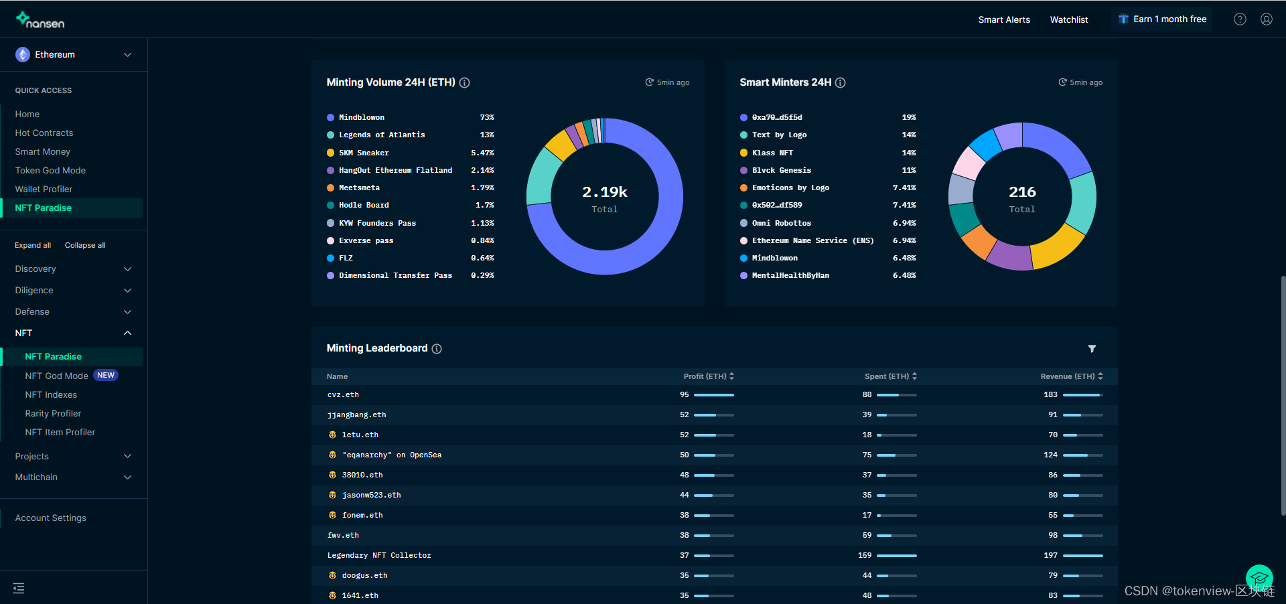Open the leaderboard filter funnel icon
Viewport: 1286px width, 604px height.
[x=1092, y=349]
